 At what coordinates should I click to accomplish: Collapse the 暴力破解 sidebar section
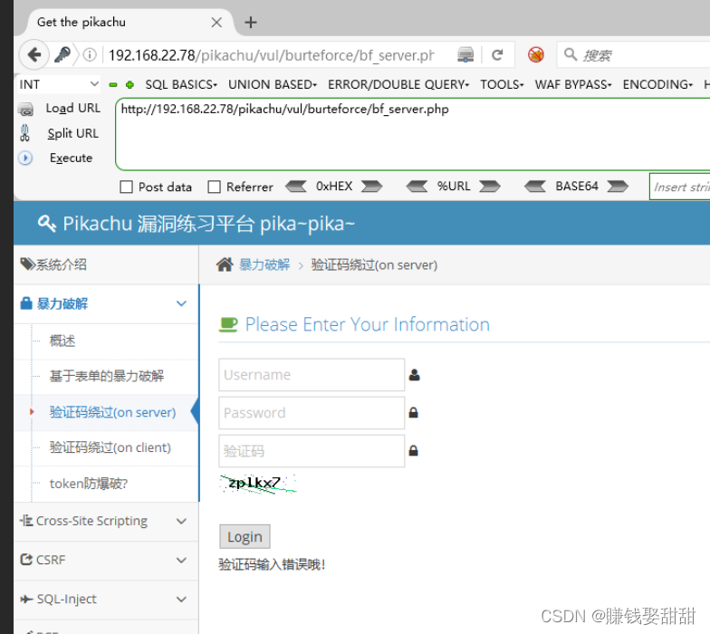pos(106,304)
